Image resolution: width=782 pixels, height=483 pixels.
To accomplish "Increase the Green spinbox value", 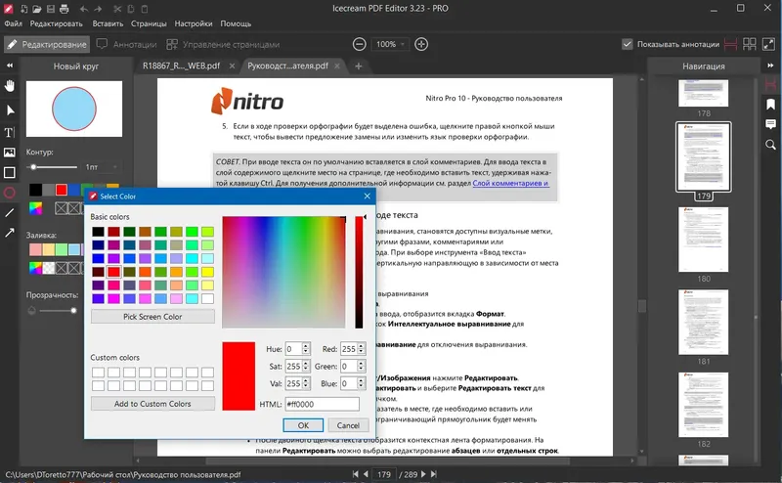I will (361, 364).
